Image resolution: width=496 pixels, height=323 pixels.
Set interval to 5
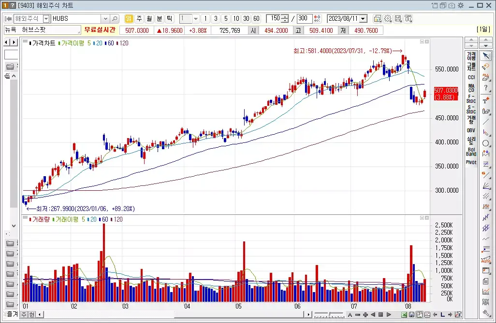(226, 19)
